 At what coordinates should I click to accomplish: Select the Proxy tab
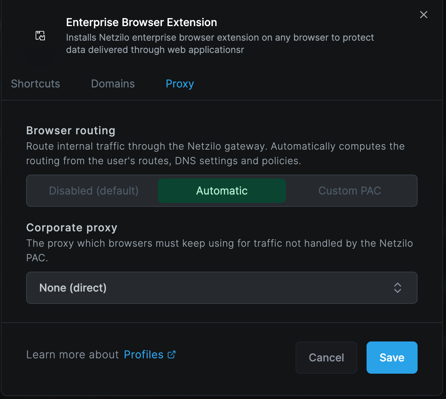tap(180, 84)
